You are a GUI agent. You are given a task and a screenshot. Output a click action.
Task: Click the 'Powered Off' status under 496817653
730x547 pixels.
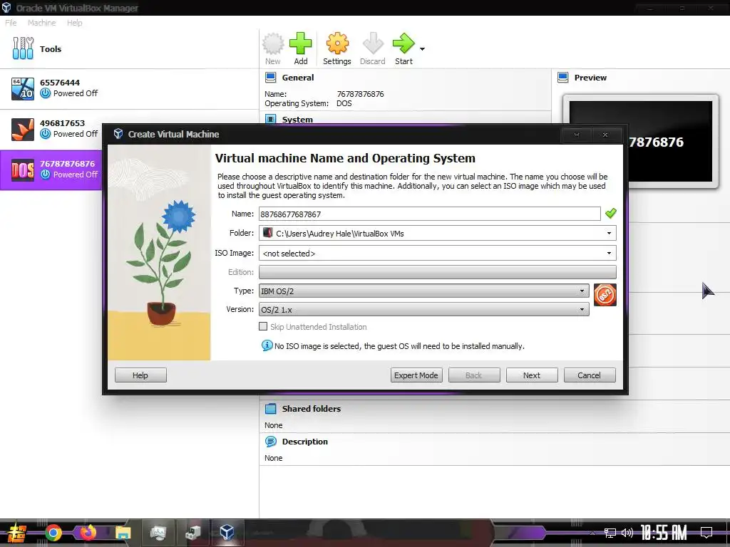(76, 133)
